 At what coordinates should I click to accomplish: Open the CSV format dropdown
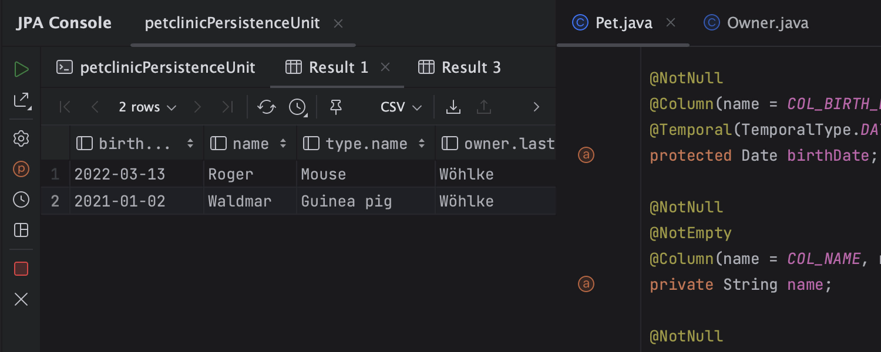point(401,107)
